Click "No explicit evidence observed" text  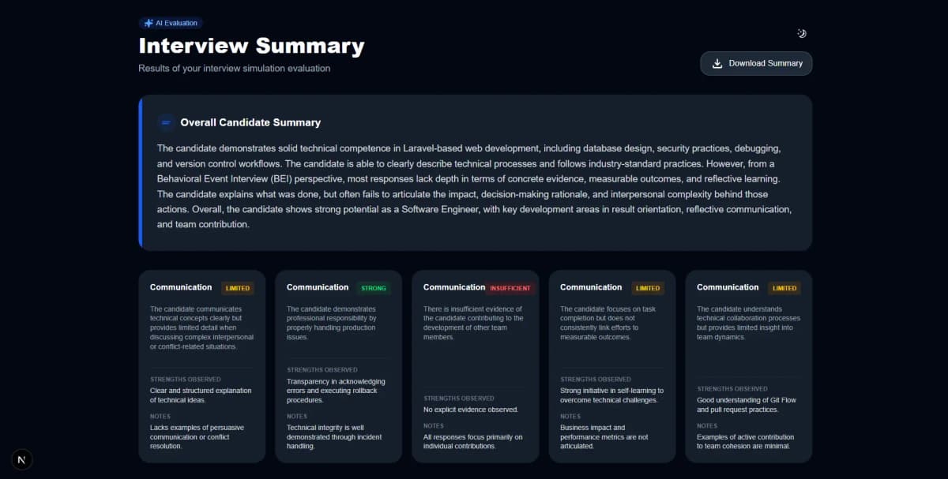471,410
